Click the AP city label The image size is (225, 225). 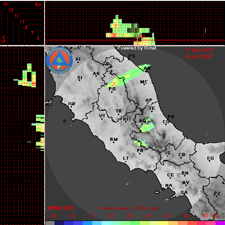tap(149, 100)
